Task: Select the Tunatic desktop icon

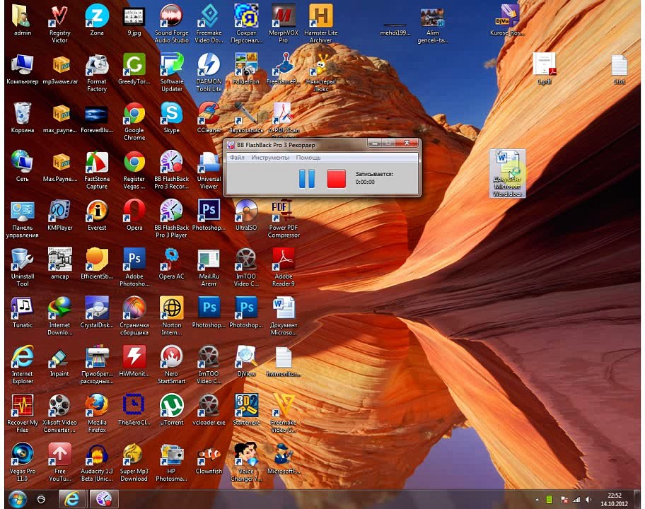Action: pyautogui.click(x=22, y=313)
